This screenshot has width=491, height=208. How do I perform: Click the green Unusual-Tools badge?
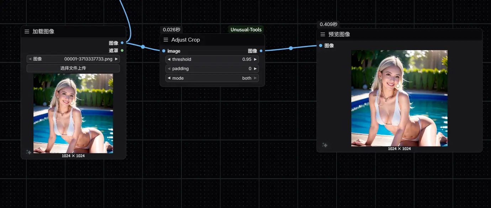[x=246, y=30]
